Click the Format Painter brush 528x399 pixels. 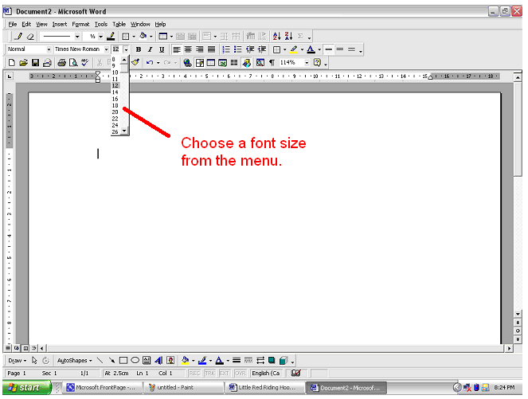click(135, 63)
